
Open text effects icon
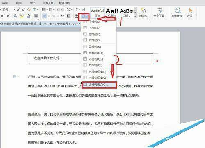(x=15, y=16)
